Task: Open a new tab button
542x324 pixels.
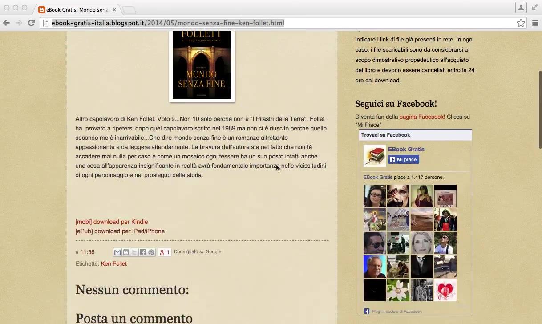Action: coord(129,10)
